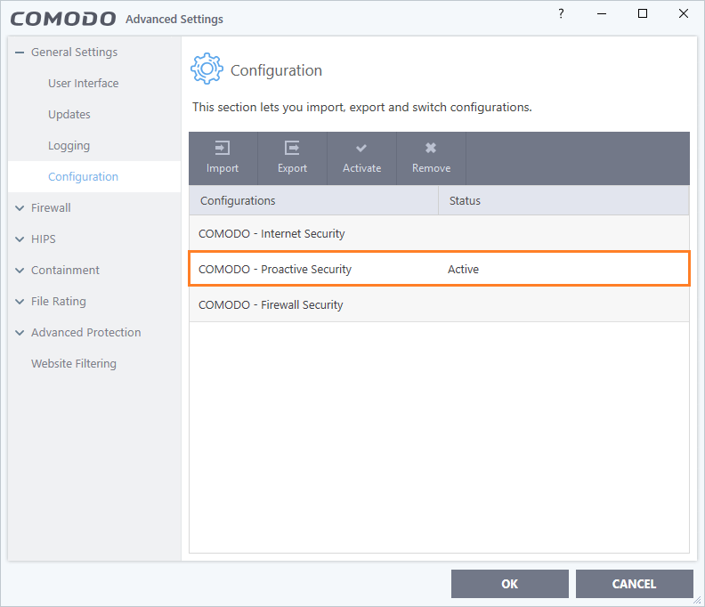Select the Firewall label in the sidebar
705x607 pixels.
tap(51, 208)
